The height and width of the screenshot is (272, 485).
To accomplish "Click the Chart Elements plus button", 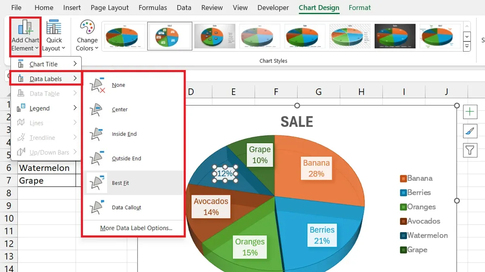I will tap(470, 112).
